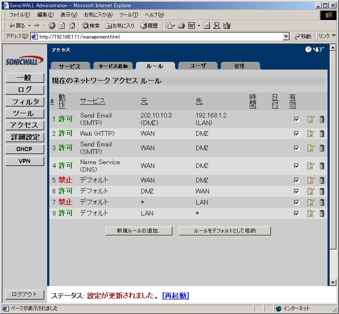Toggle enable checkbox for rule 5
The width and height of the screenshot is (339, 314).
tap(297, 180)
